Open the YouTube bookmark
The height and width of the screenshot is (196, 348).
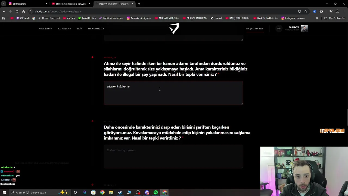[69, 18]
